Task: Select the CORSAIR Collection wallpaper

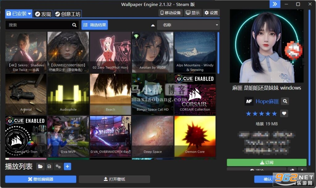Action: click(x=195, y=94)
